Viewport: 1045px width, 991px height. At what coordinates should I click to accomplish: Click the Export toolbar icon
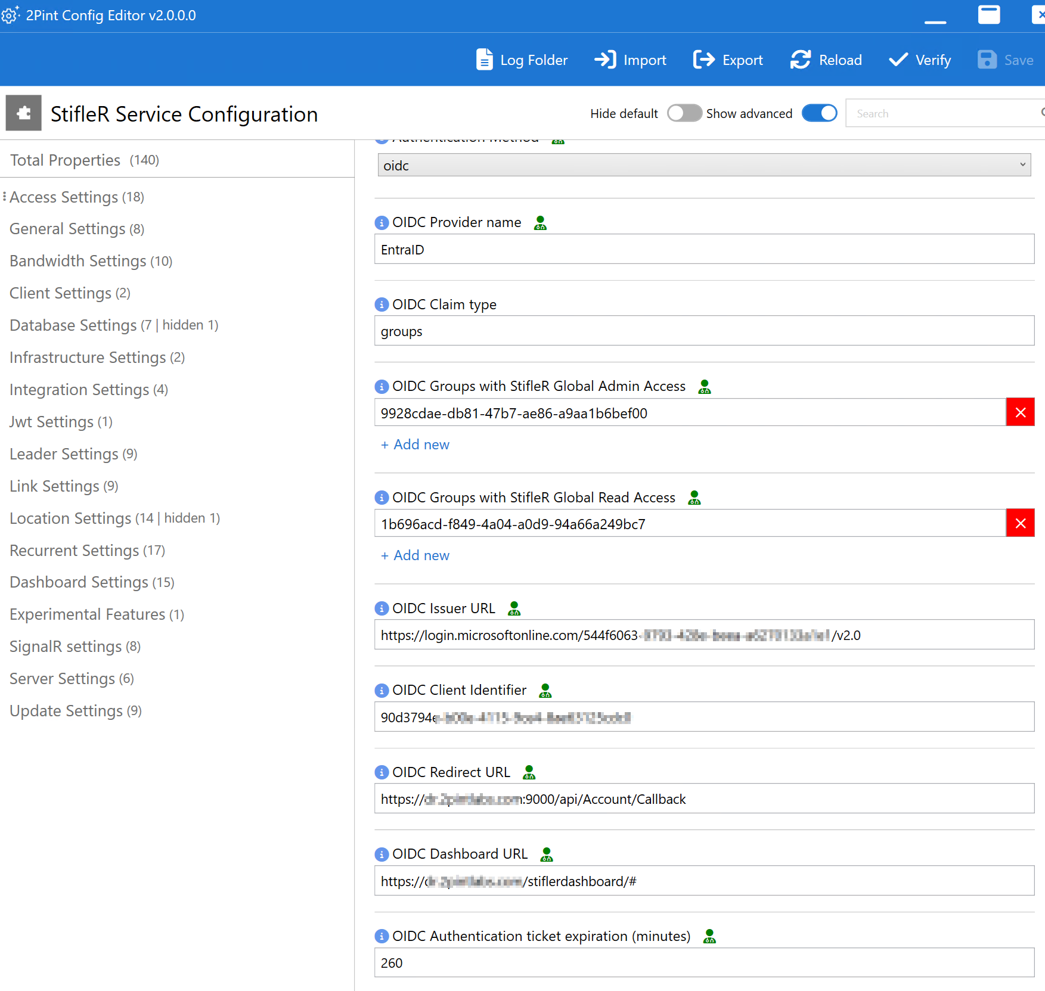[704, 60]
